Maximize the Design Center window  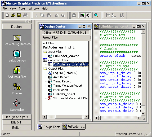84,26
